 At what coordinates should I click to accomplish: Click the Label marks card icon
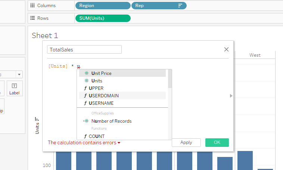(x=15, y=88)
